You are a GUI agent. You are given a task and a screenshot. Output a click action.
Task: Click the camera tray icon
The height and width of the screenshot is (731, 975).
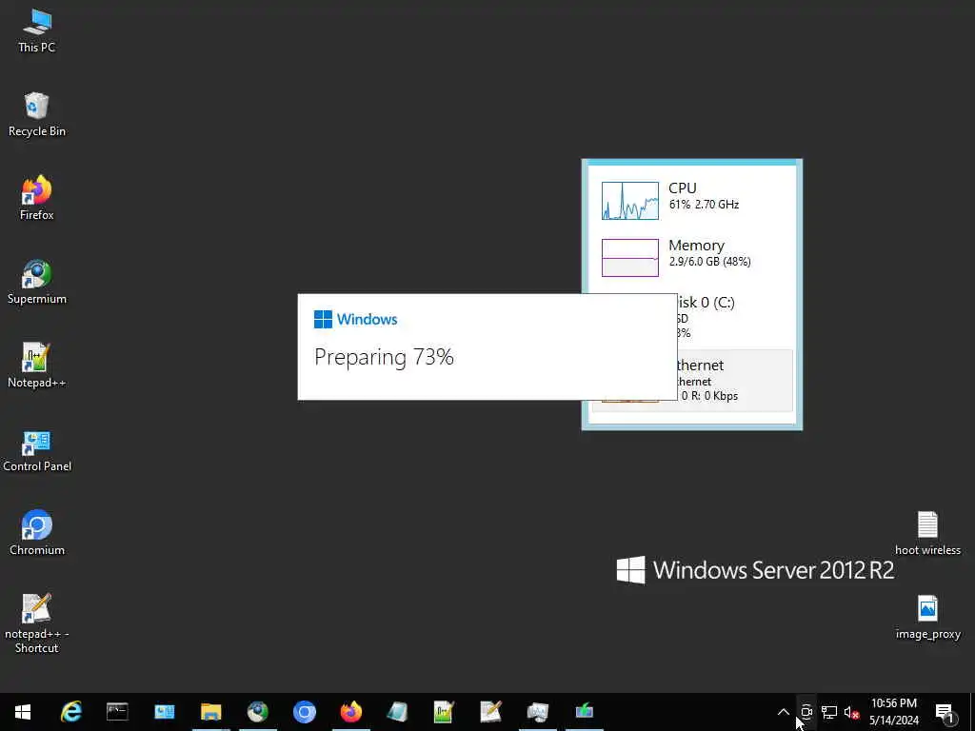(x=806, y=712)
